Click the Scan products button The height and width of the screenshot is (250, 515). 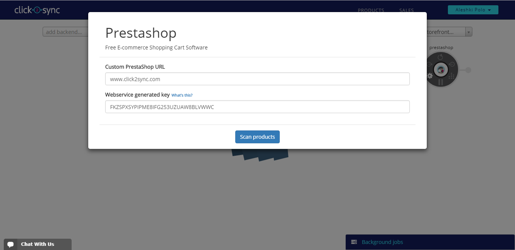click(x=257, y=137)
